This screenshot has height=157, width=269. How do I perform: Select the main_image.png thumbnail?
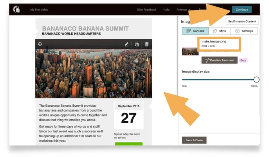coord(190,51)
